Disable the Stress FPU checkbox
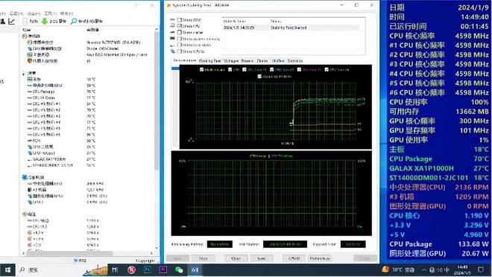Screen dimensions: 492x277 180,26
